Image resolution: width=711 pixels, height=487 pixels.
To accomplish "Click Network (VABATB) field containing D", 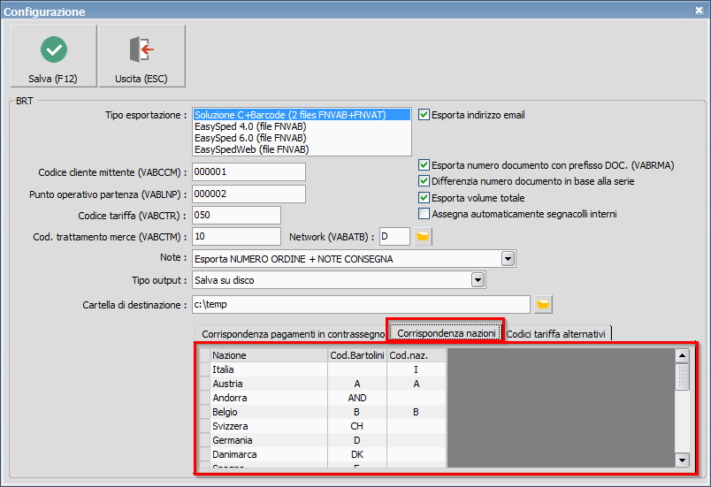I will (395, 237).
